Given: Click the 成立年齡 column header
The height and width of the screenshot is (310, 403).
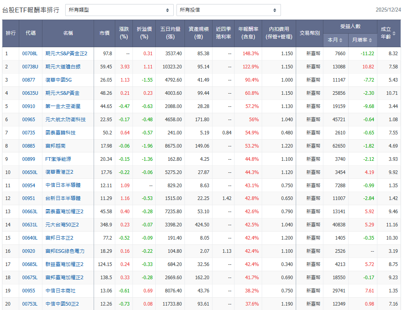Looking at the screenshot, I should [x=386, y=33].
